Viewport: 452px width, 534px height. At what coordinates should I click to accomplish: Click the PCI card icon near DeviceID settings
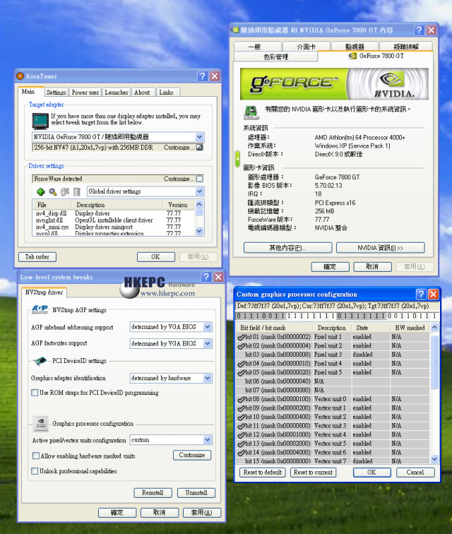(40, 361)
